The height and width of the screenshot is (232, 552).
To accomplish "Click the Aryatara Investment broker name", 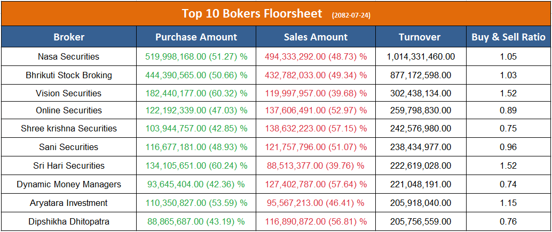I will tap(69, 203).
